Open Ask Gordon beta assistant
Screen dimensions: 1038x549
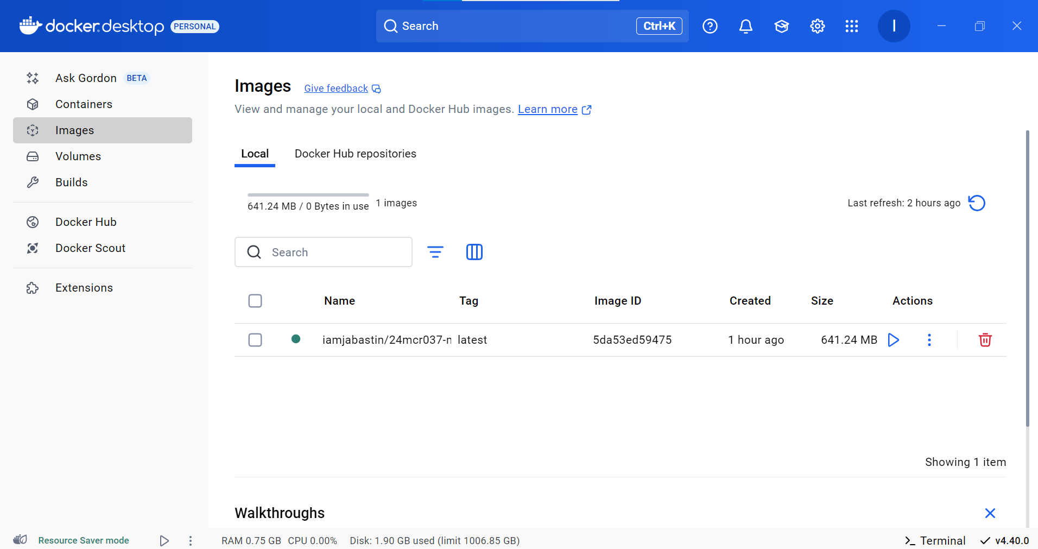click(x=102, y=78)
